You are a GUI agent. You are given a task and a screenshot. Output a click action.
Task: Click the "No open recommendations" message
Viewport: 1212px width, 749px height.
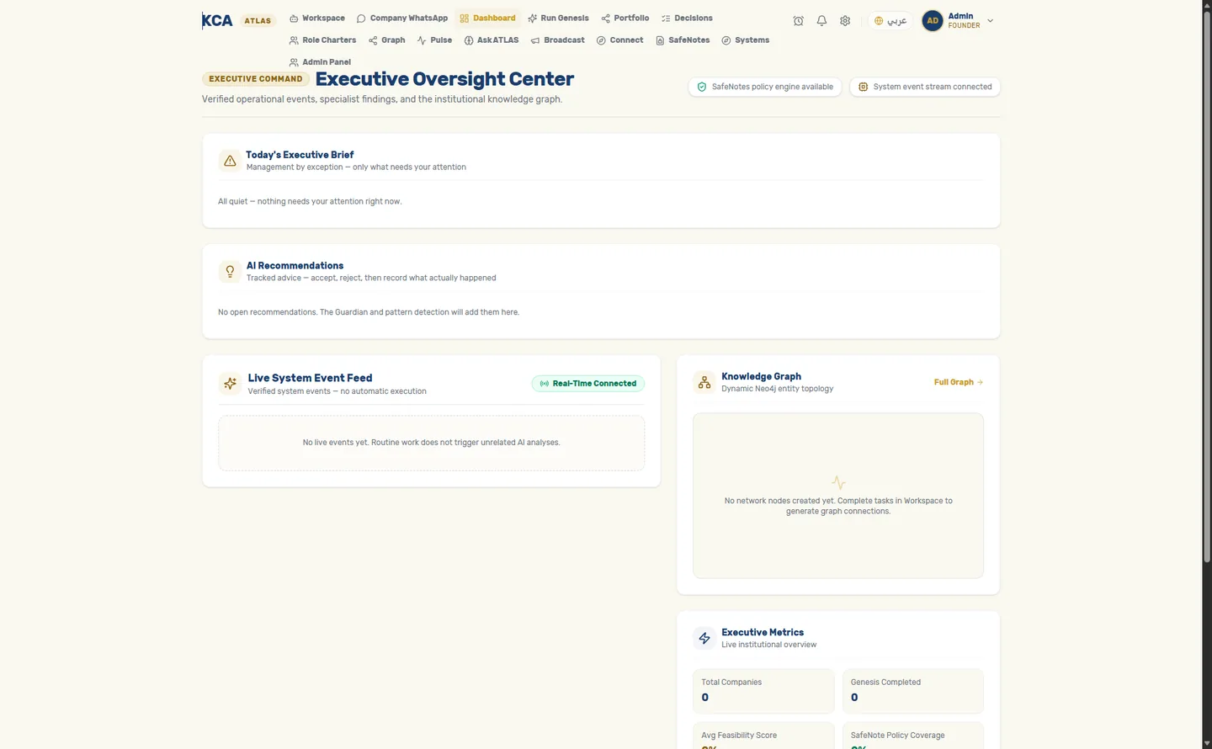pos(369,312)
